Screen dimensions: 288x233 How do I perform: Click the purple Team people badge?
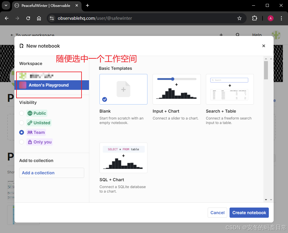coord(36,132)
